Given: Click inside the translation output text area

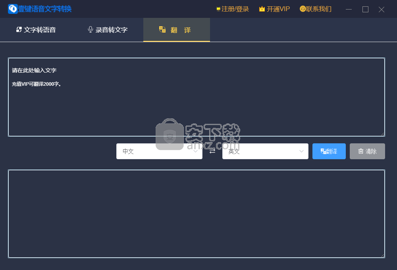Looking at the screenshot, I should pyautogui.click(x=196, y=214).
